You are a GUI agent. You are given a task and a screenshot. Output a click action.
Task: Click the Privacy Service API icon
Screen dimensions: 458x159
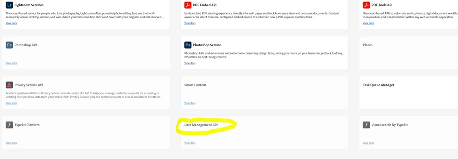(9, 85)
